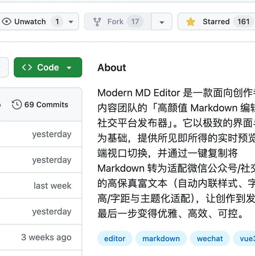Click the yellow star icon beside Starred
This screenshot has width=255, height=256.
190,21
